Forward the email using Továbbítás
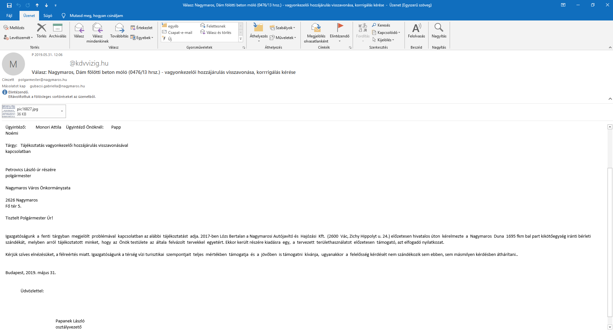 point(119,28)
